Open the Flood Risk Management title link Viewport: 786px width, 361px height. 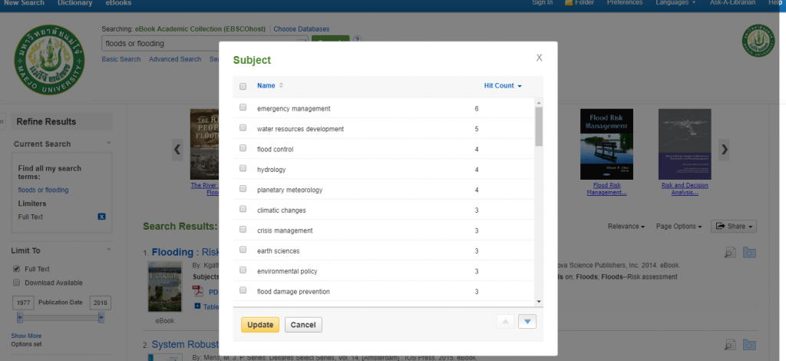606,189
